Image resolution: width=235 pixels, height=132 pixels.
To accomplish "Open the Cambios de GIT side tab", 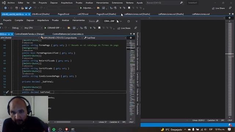I will point(138,79).
